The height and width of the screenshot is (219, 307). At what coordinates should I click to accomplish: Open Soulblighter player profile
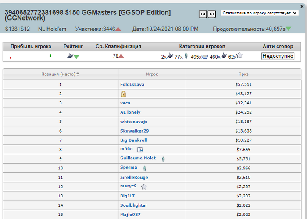(133, 205)
